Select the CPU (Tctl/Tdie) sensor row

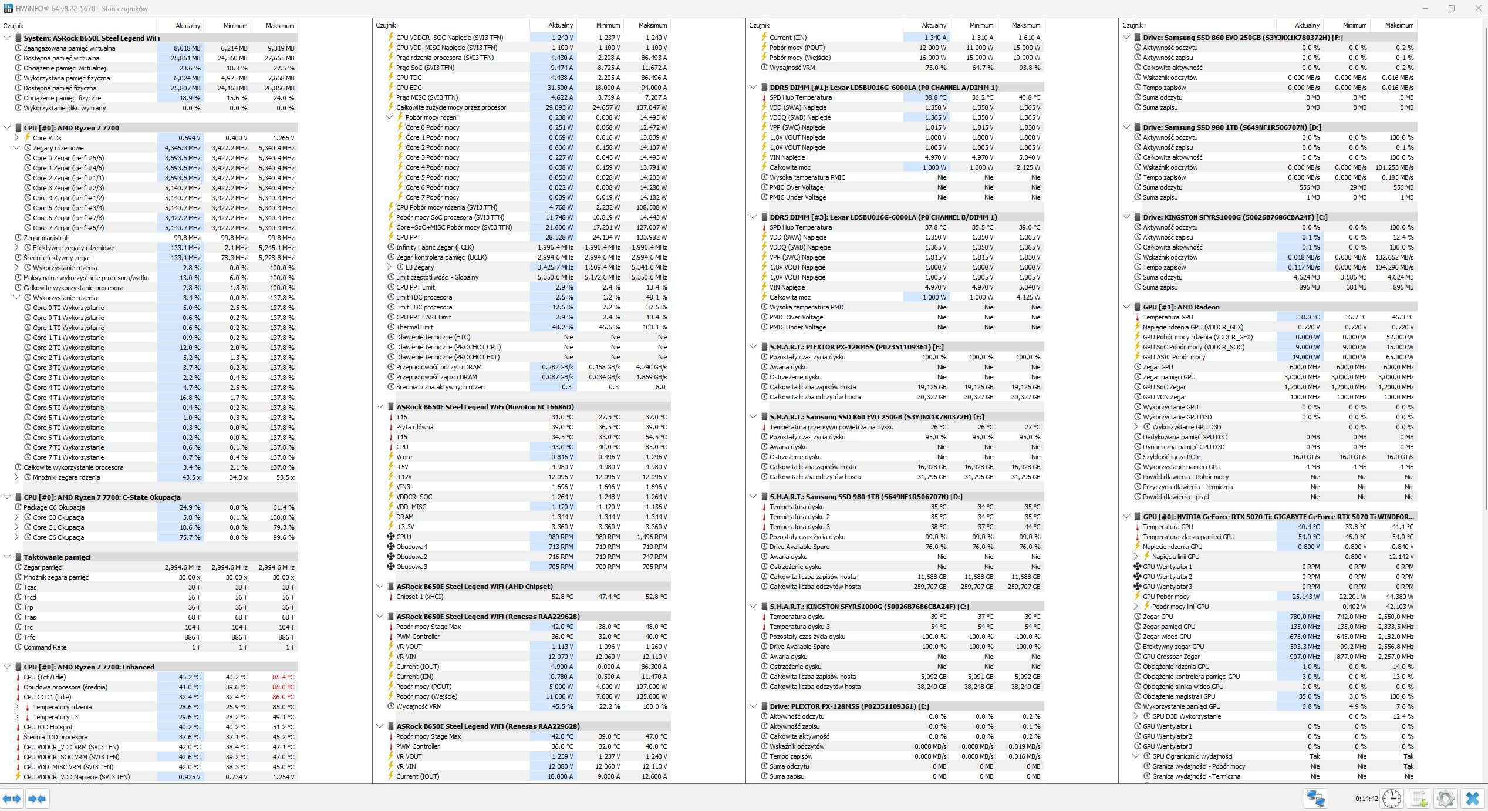(150, 677)
